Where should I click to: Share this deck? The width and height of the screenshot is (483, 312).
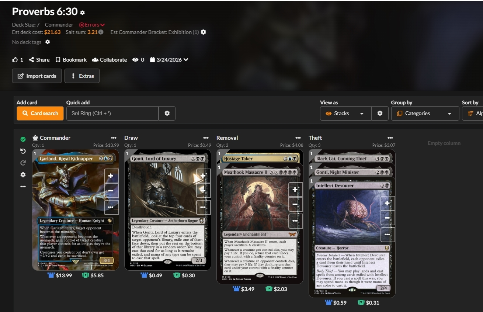coord(39,60)
